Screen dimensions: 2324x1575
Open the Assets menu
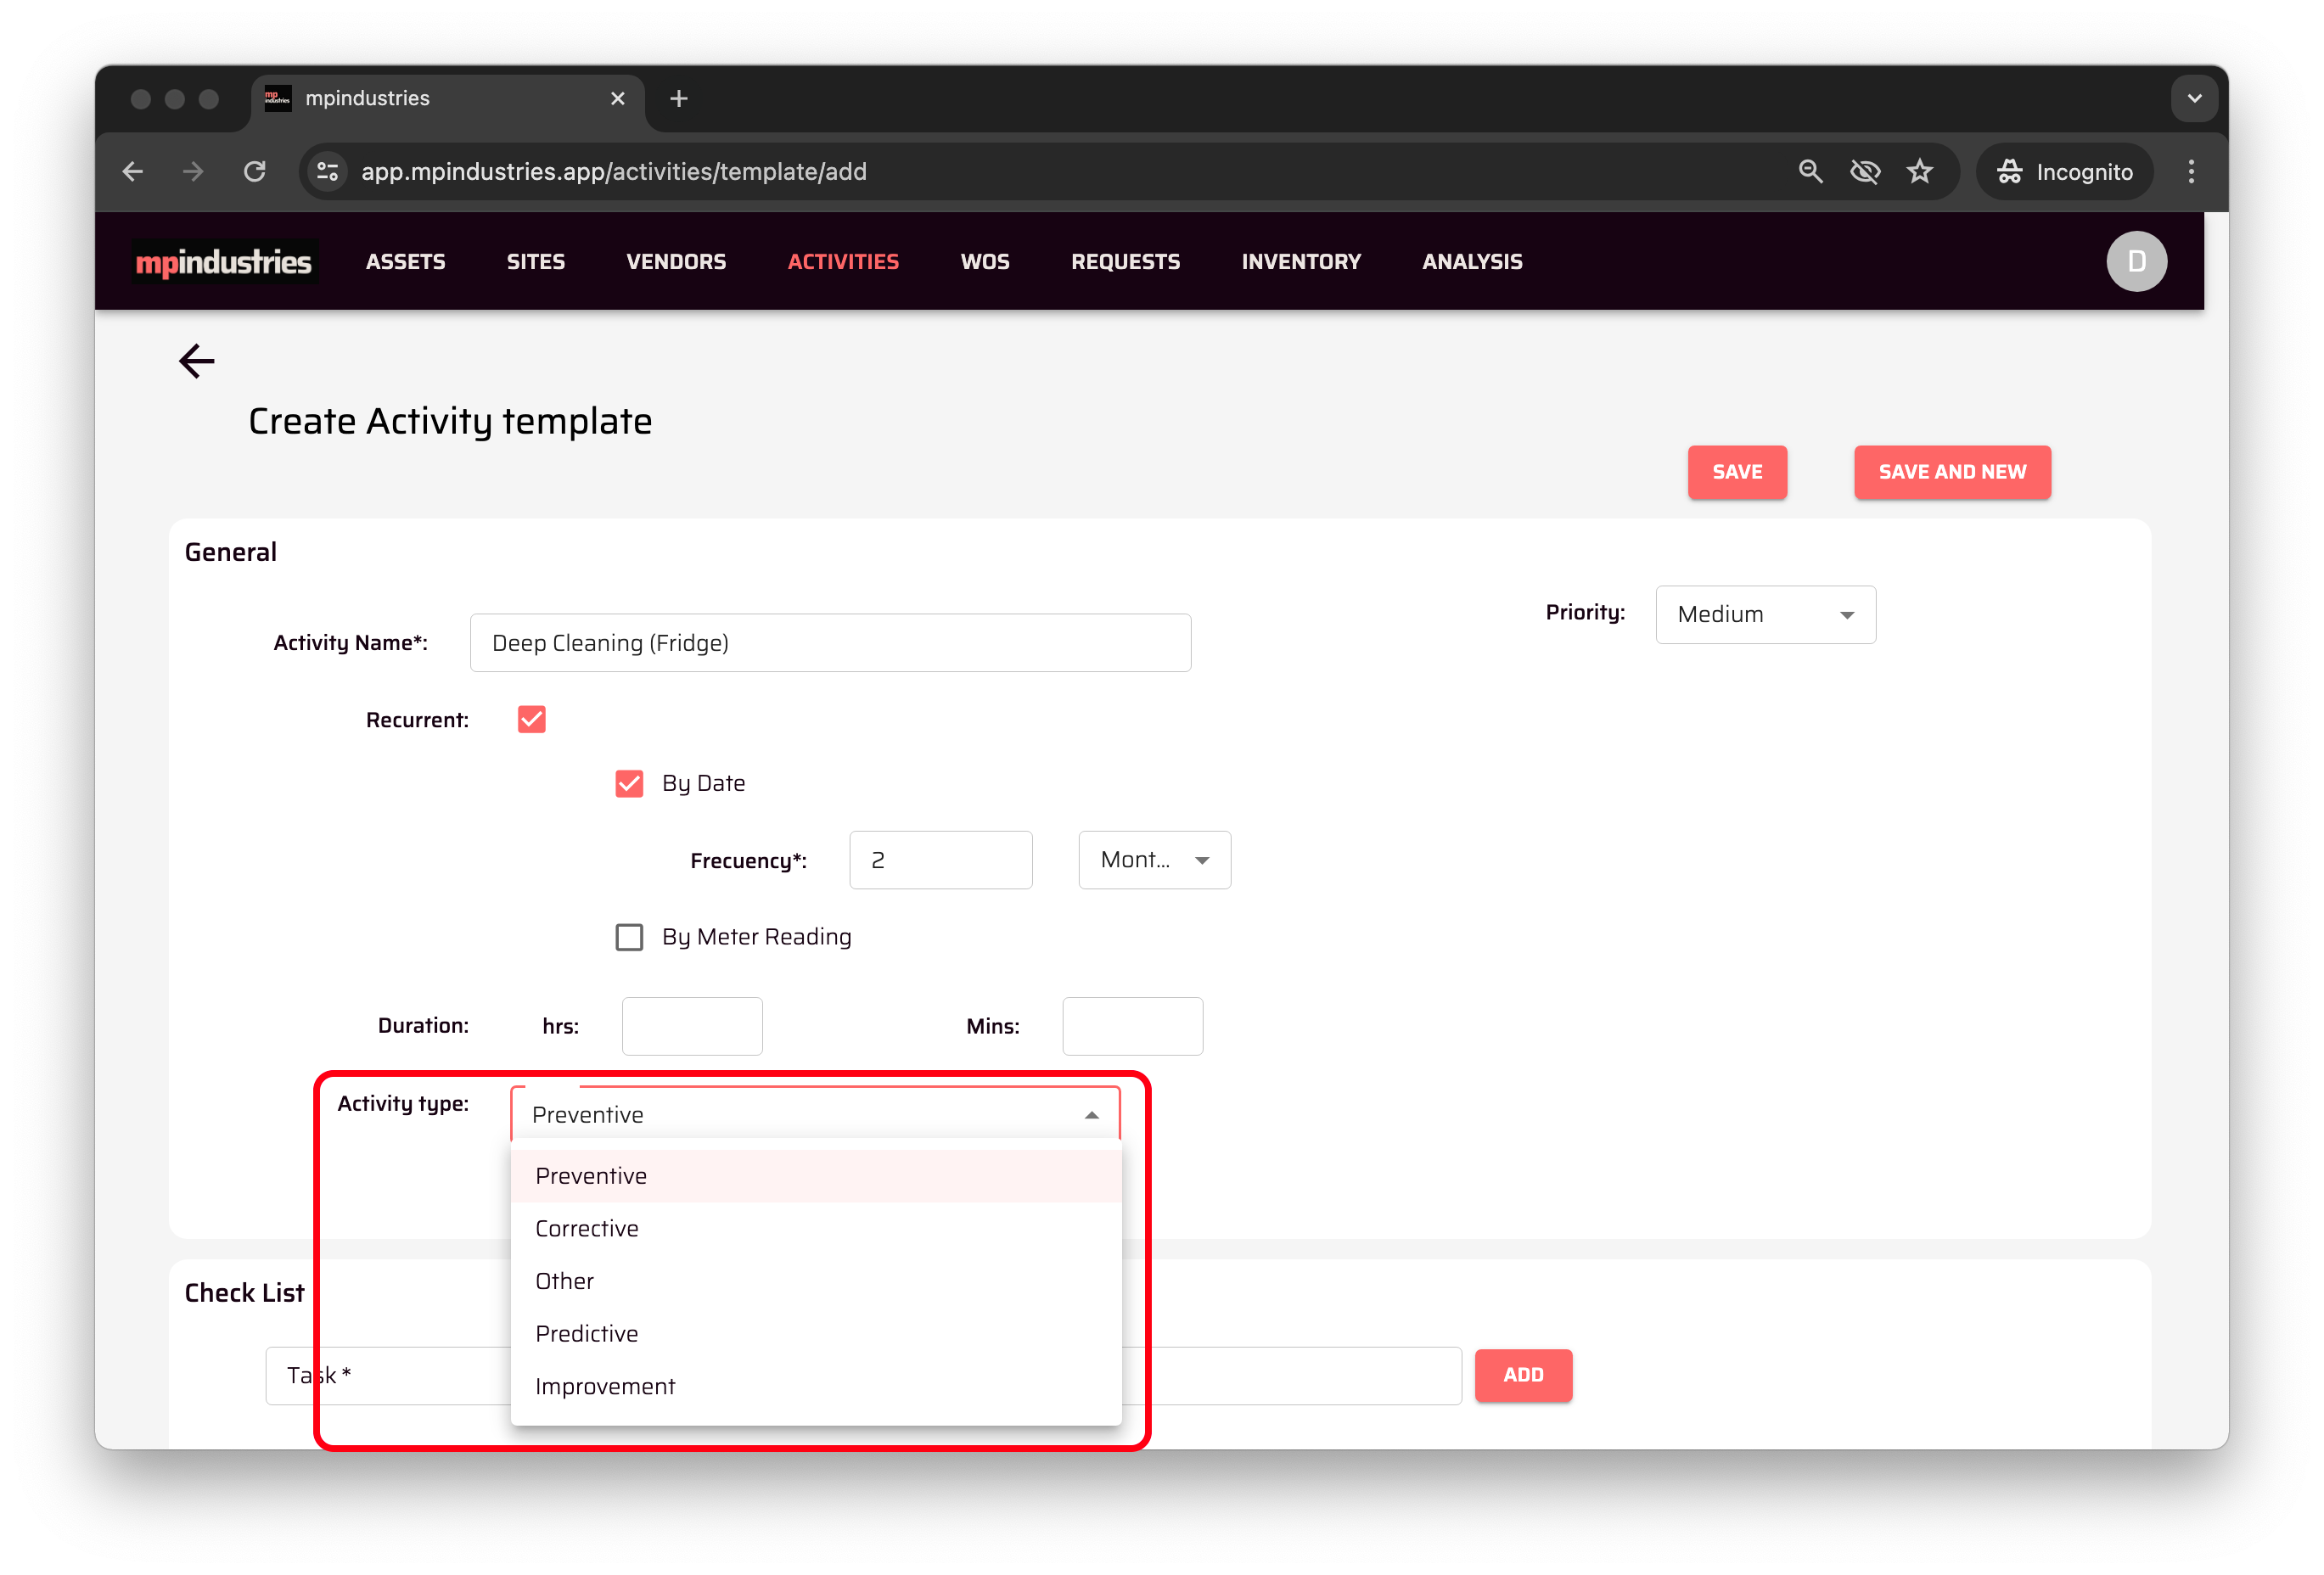coord(405,262)
